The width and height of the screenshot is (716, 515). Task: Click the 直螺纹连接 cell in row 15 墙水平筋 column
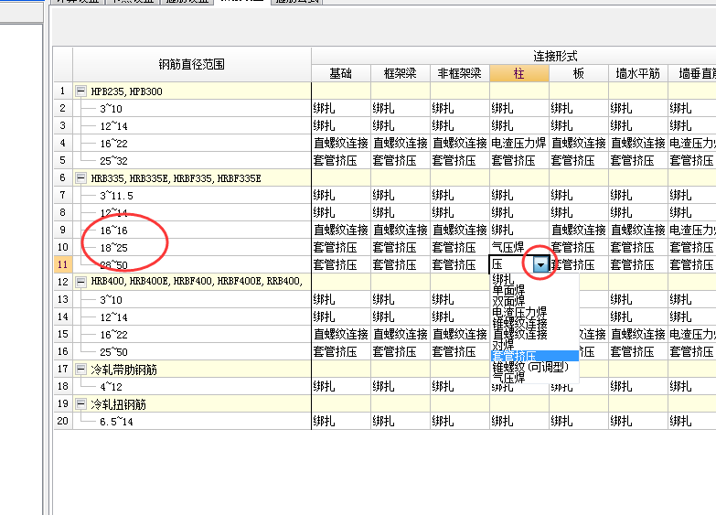637,334
